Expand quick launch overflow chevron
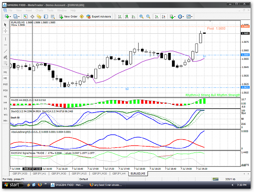254x192 pixels. 46,184
